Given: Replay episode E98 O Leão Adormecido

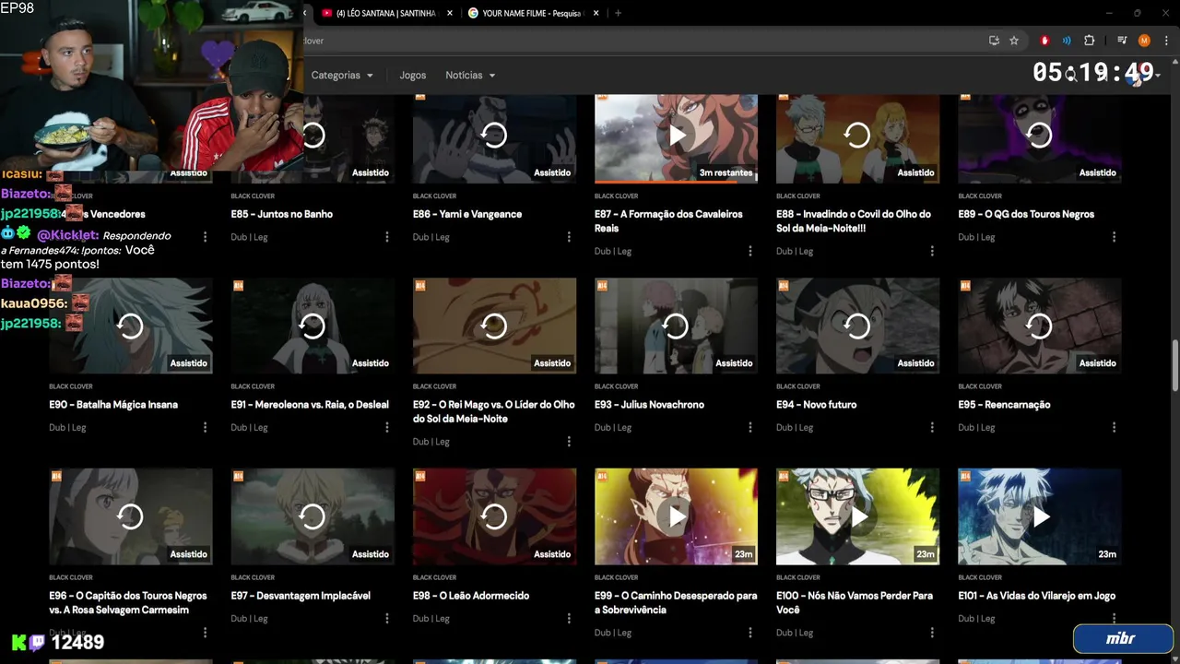Looking at the screenshot, I should 494,516.
